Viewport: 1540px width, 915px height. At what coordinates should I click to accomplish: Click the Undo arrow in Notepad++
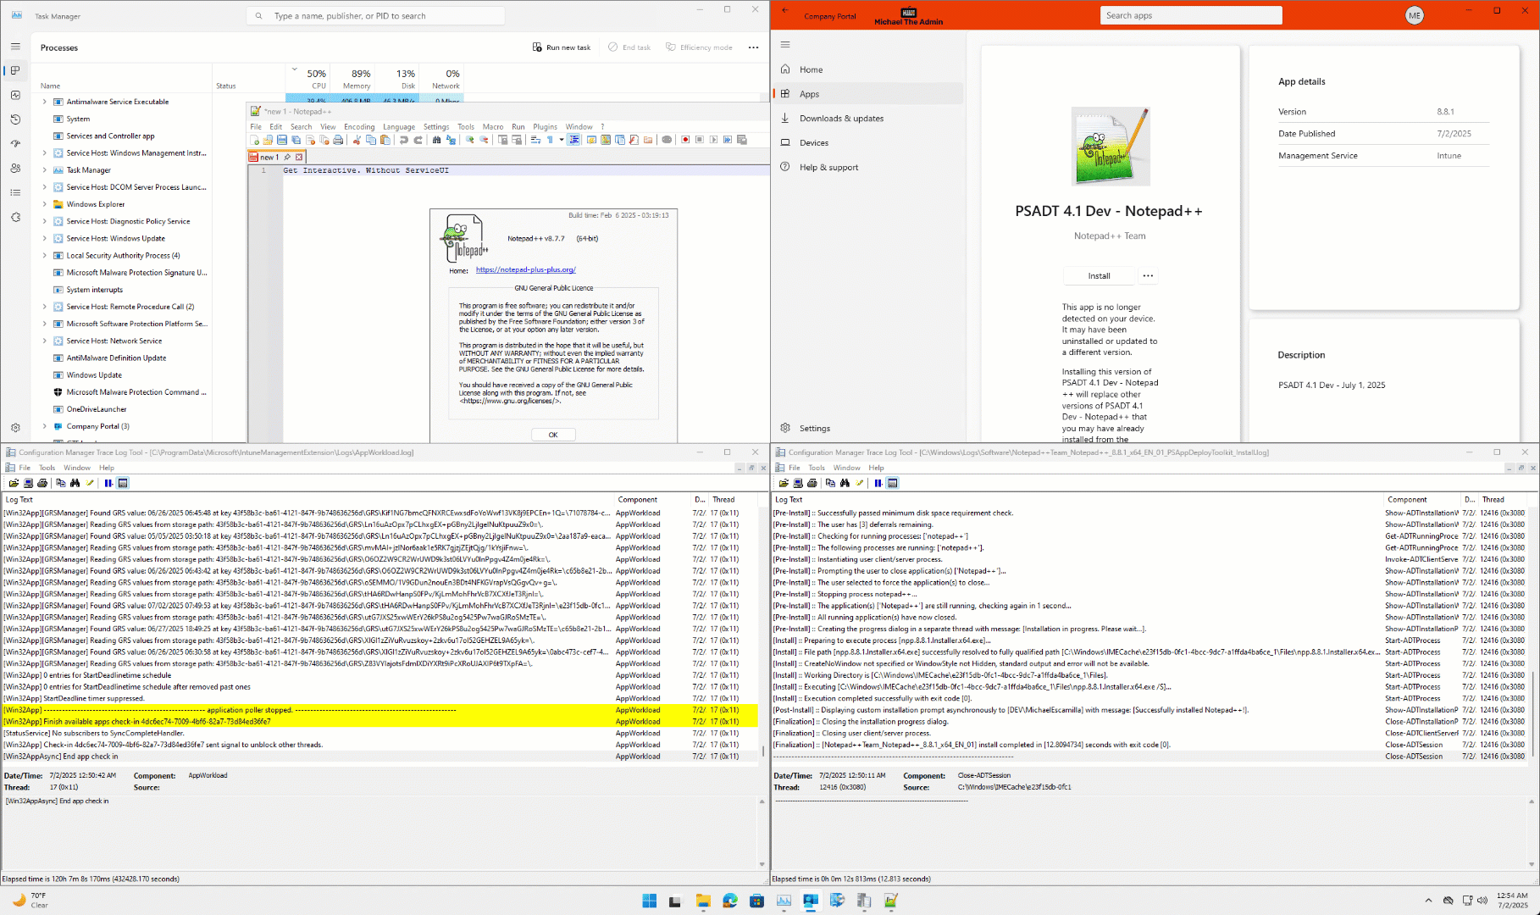(403, 140)
